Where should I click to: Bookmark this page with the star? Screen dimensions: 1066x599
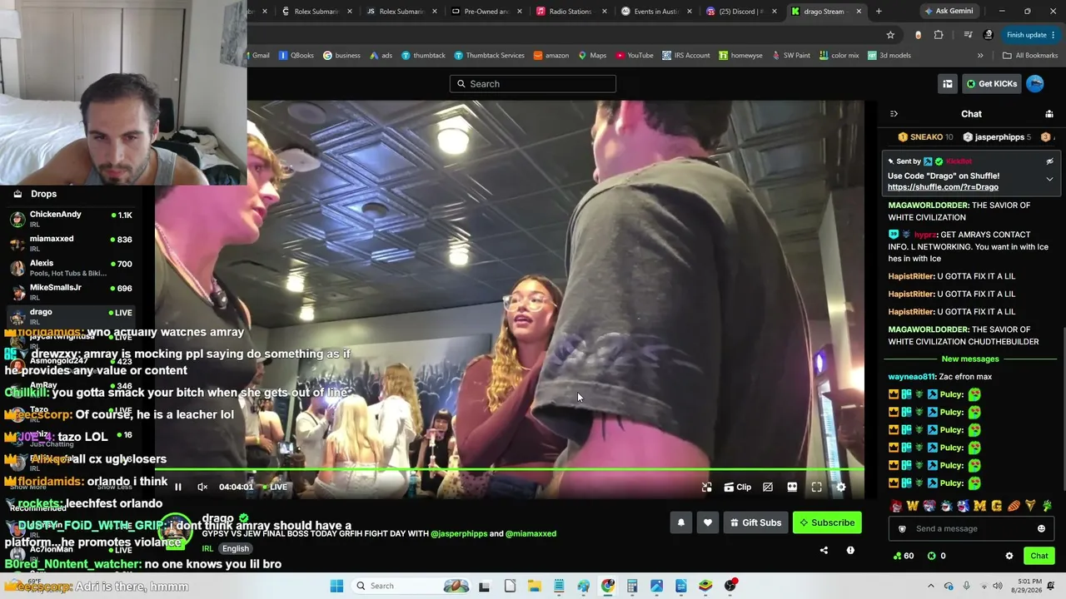(x=890, y=35)
